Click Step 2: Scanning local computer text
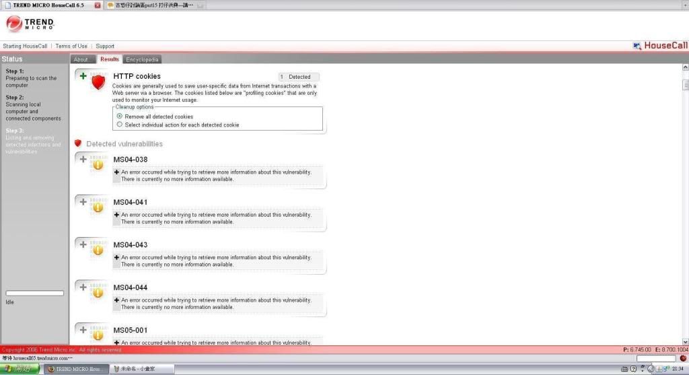This screenshot has width=689, height=375. [x=34, y=108]
